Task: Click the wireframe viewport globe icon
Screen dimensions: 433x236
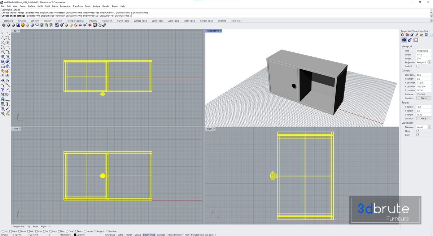Action: 4,25
